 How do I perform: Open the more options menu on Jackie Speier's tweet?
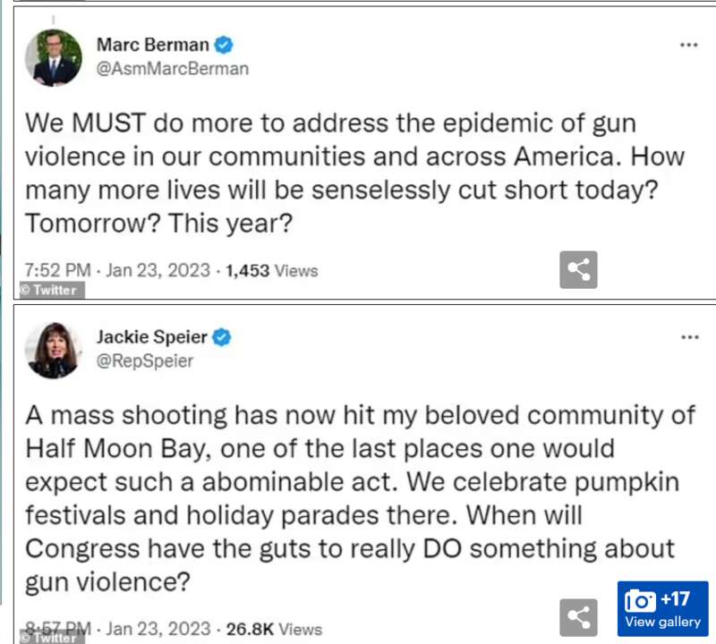coord(689,337)
